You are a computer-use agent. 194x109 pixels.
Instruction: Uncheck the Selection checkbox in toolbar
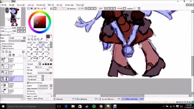(x=68, y=8)
